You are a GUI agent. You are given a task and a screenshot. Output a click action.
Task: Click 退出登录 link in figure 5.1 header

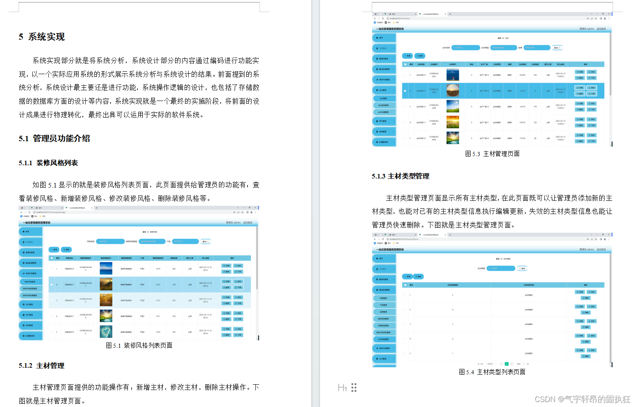pyautogui.click(x=248, y=223)
